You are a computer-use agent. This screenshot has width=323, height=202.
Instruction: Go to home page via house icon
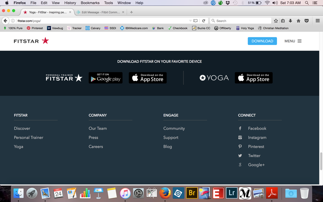[x=298, y=21]
